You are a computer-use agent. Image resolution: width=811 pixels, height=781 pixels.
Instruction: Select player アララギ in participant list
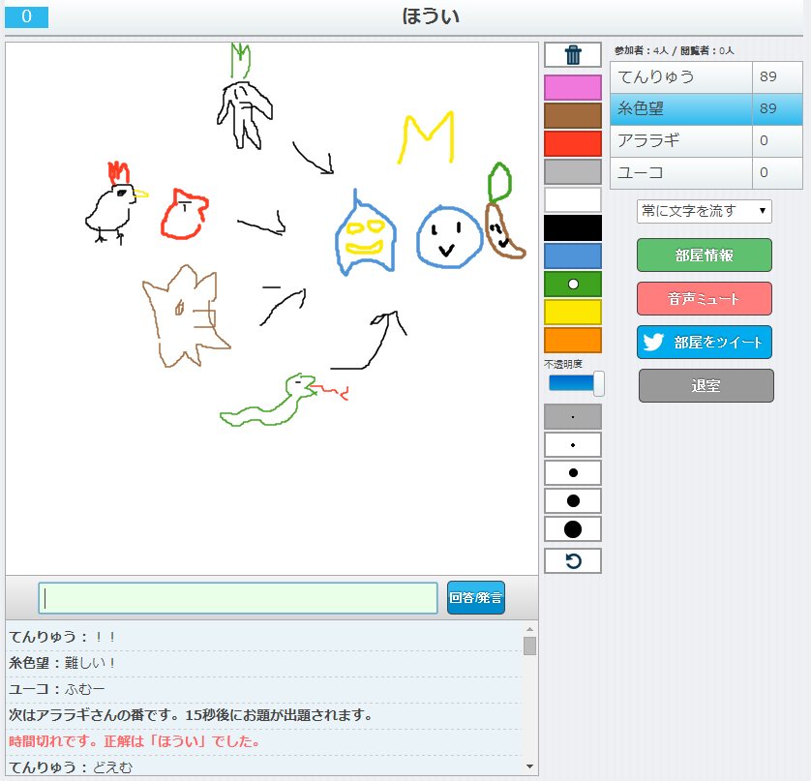(x=706, y=141)
